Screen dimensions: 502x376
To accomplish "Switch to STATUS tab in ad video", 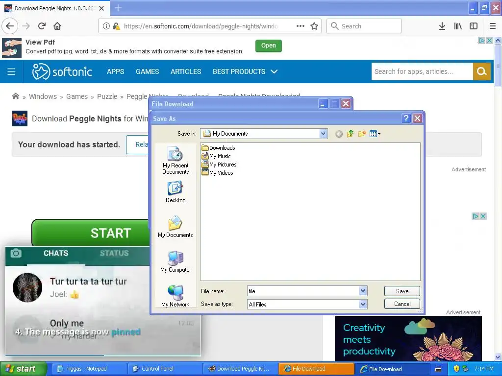I will coord(114,253).
